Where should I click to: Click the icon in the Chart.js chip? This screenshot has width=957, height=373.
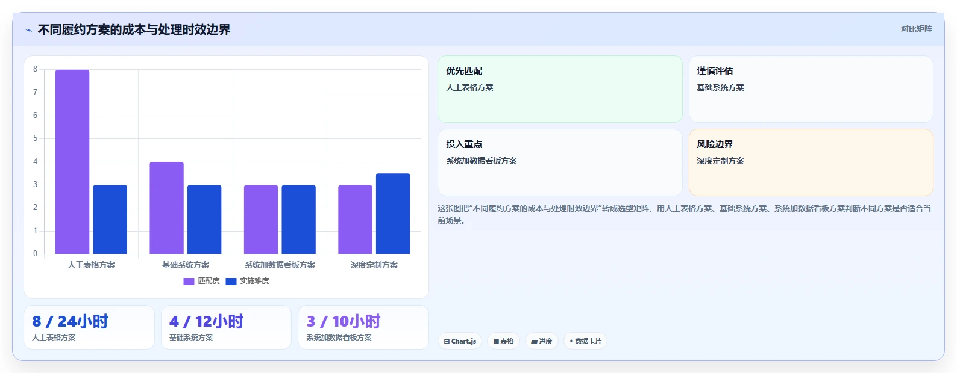[x=447, y=341]
